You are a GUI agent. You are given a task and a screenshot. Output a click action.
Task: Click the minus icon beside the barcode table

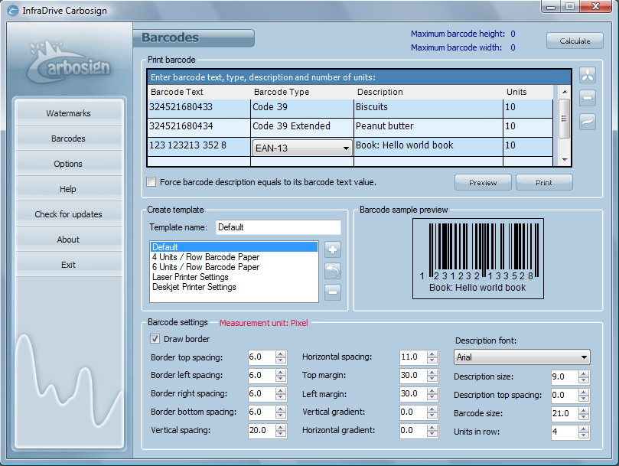(587, 98)
